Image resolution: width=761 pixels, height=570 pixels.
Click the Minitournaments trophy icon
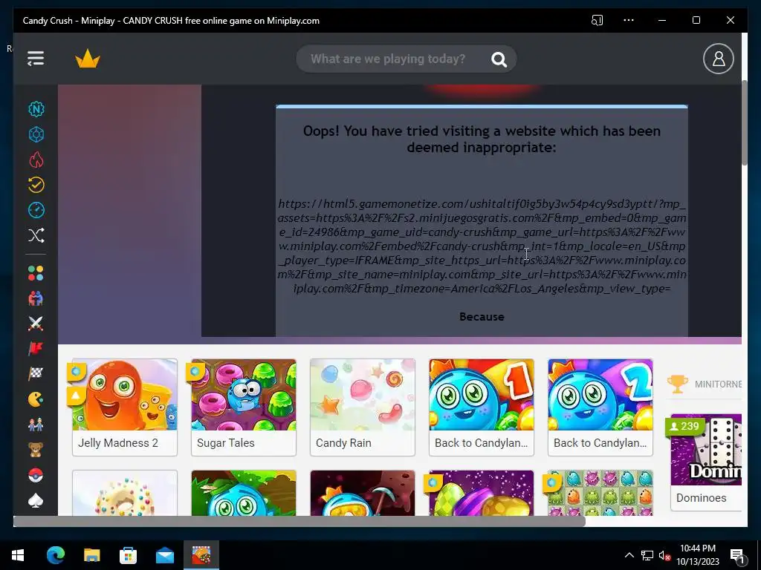click(678, 384)
